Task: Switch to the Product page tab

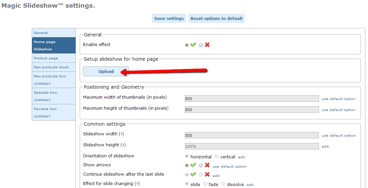Action: pyautogui.click(x=54, y=58)
